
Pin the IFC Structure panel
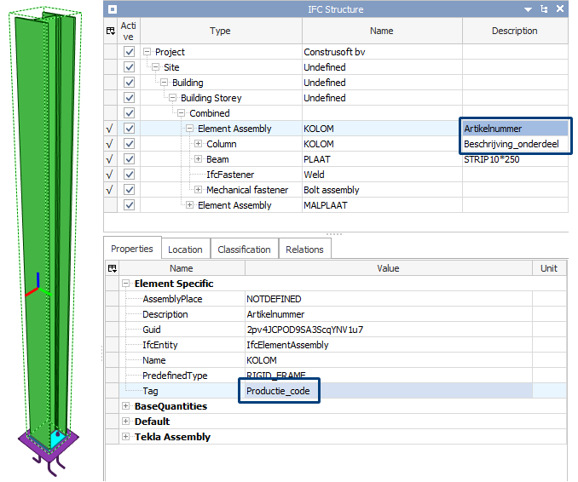click(x=544, y=9)
